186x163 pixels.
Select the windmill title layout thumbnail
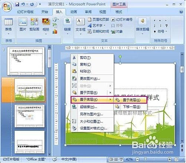[29, 90]
